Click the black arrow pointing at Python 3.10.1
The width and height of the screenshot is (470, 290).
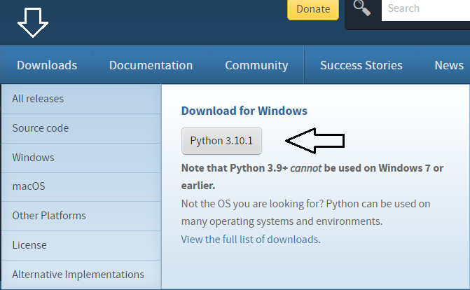pos(315,140)
